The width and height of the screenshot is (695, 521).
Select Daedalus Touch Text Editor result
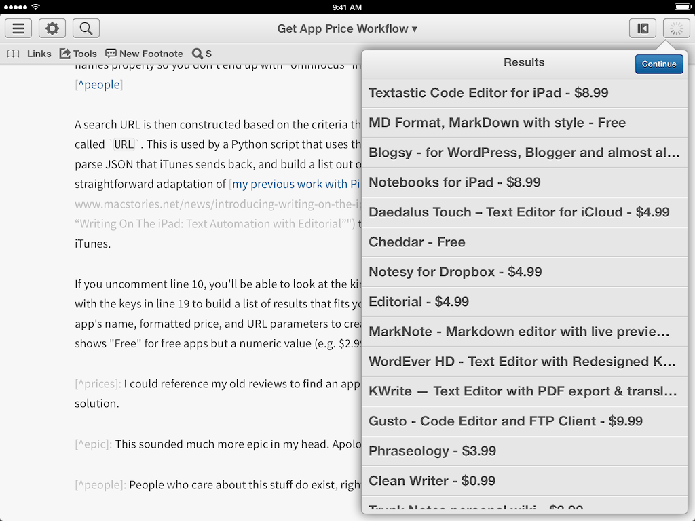click(525, 212)
